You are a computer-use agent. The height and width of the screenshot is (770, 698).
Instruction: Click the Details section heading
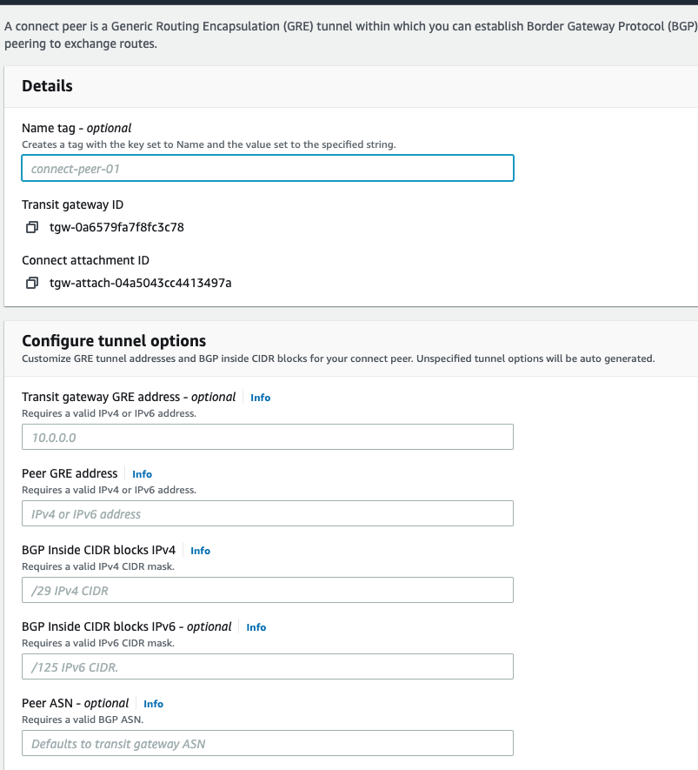pyautogui.click(x=47, y=86)
